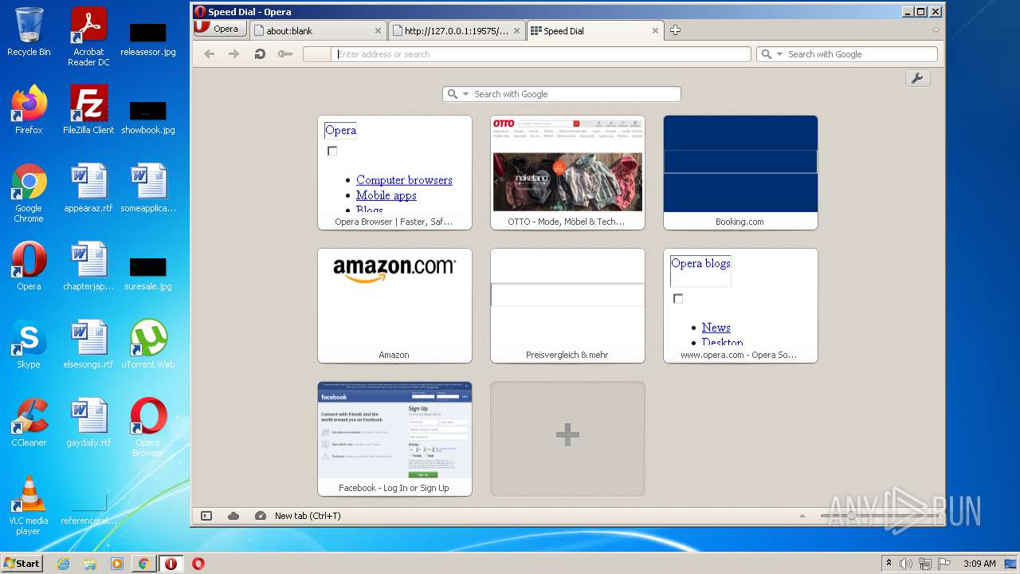Launch FileZilla Client desktop shortcut

tap(88, 110)
